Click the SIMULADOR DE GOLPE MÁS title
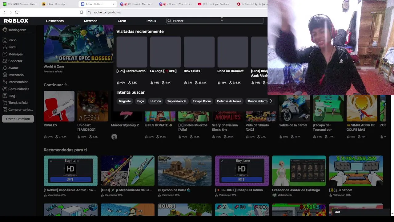 (361, 127)
